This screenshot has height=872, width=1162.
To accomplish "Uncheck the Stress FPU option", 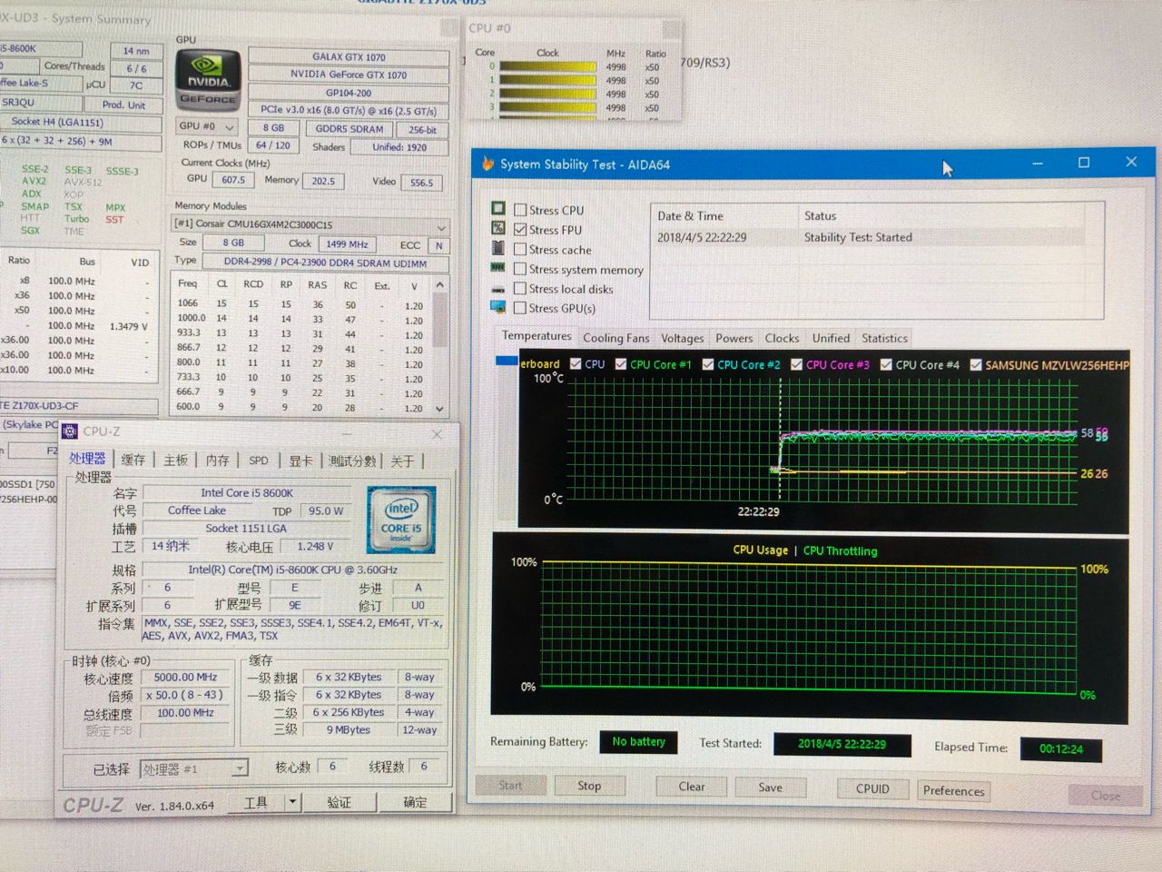I will tap(519, 229).
